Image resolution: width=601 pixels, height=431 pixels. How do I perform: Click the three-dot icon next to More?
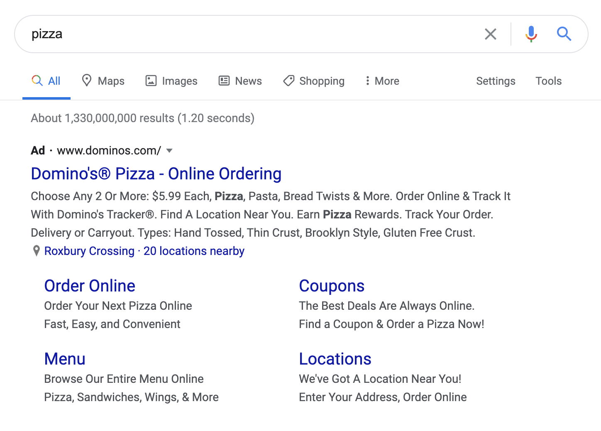point(367,81)
